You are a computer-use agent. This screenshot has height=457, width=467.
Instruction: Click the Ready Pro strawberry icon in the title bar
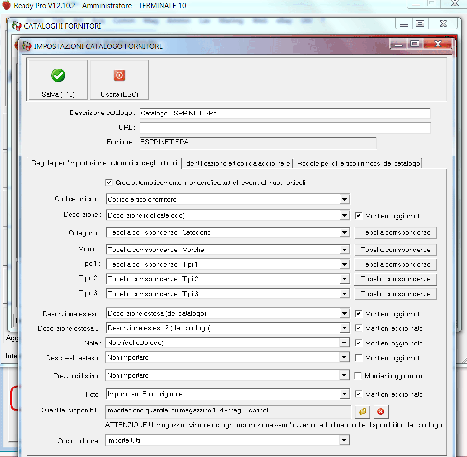6,5
